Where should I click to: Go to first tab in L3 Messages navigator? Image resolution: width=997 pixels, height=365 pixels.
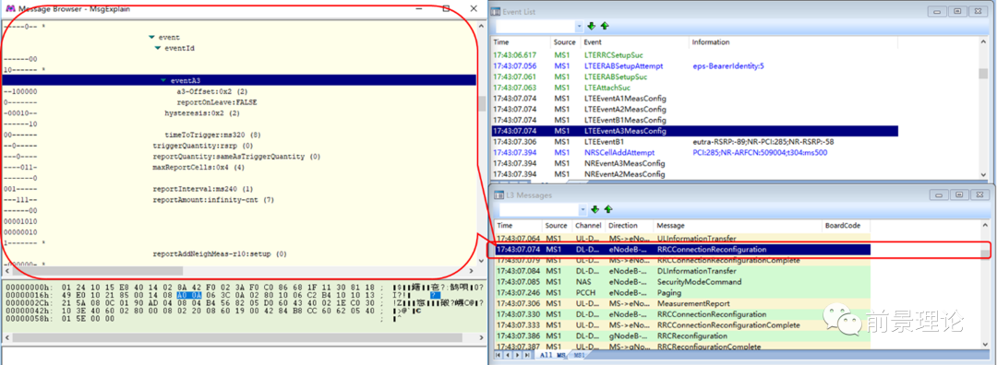tap(498, 356)
